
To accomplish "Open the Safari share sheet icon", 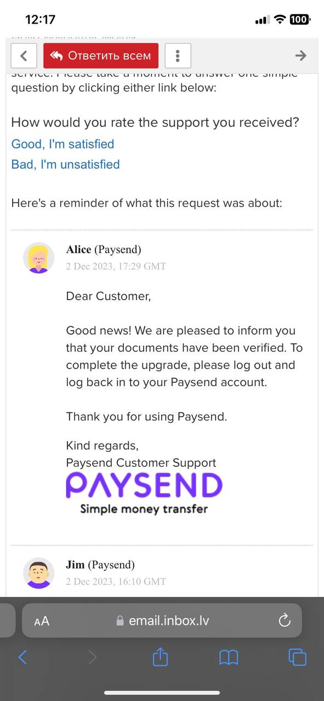I will (x=160, y=656).
